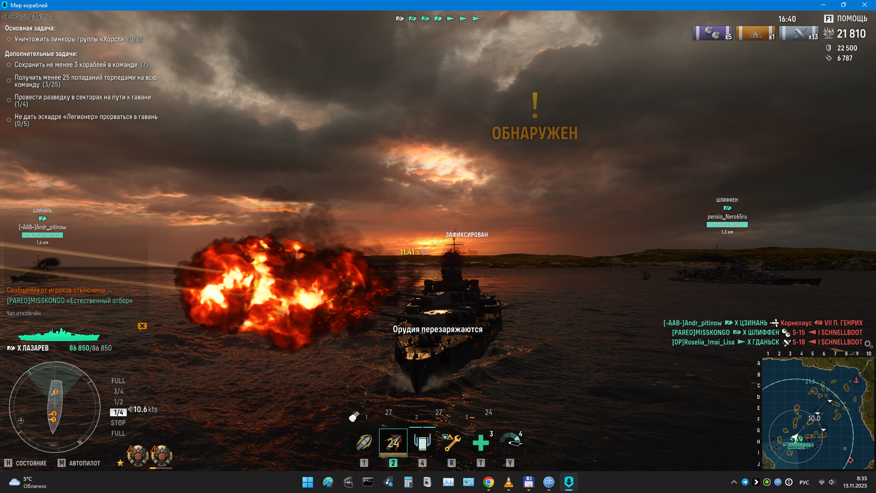
Task: Set engine speed to 3/4
Action: point(119,391)
